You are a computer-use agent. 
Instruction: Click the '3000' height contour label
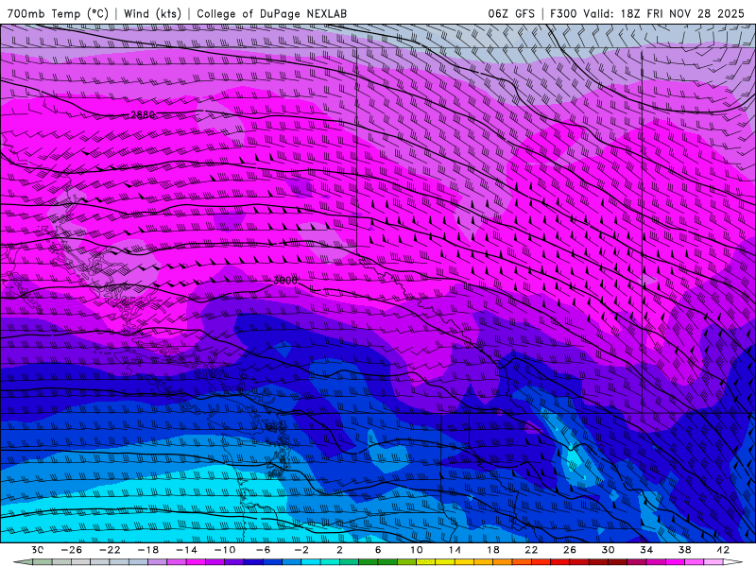tap(285, 280)
